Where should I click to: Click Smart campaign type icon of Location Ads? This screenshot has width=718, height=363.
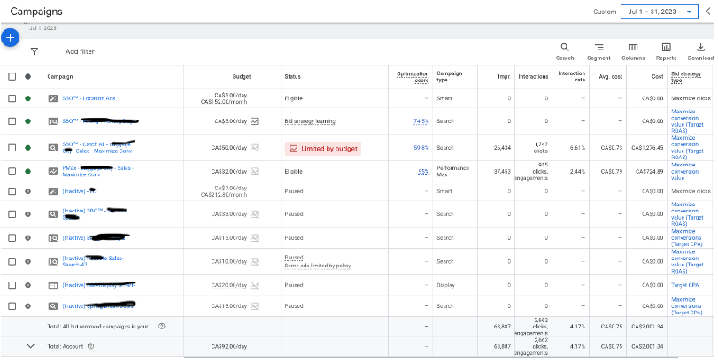tap(53, 98)
